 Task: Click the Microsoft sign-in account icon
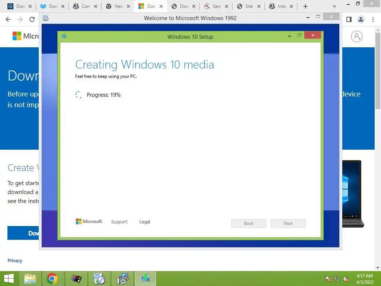[x=357, y=36]
